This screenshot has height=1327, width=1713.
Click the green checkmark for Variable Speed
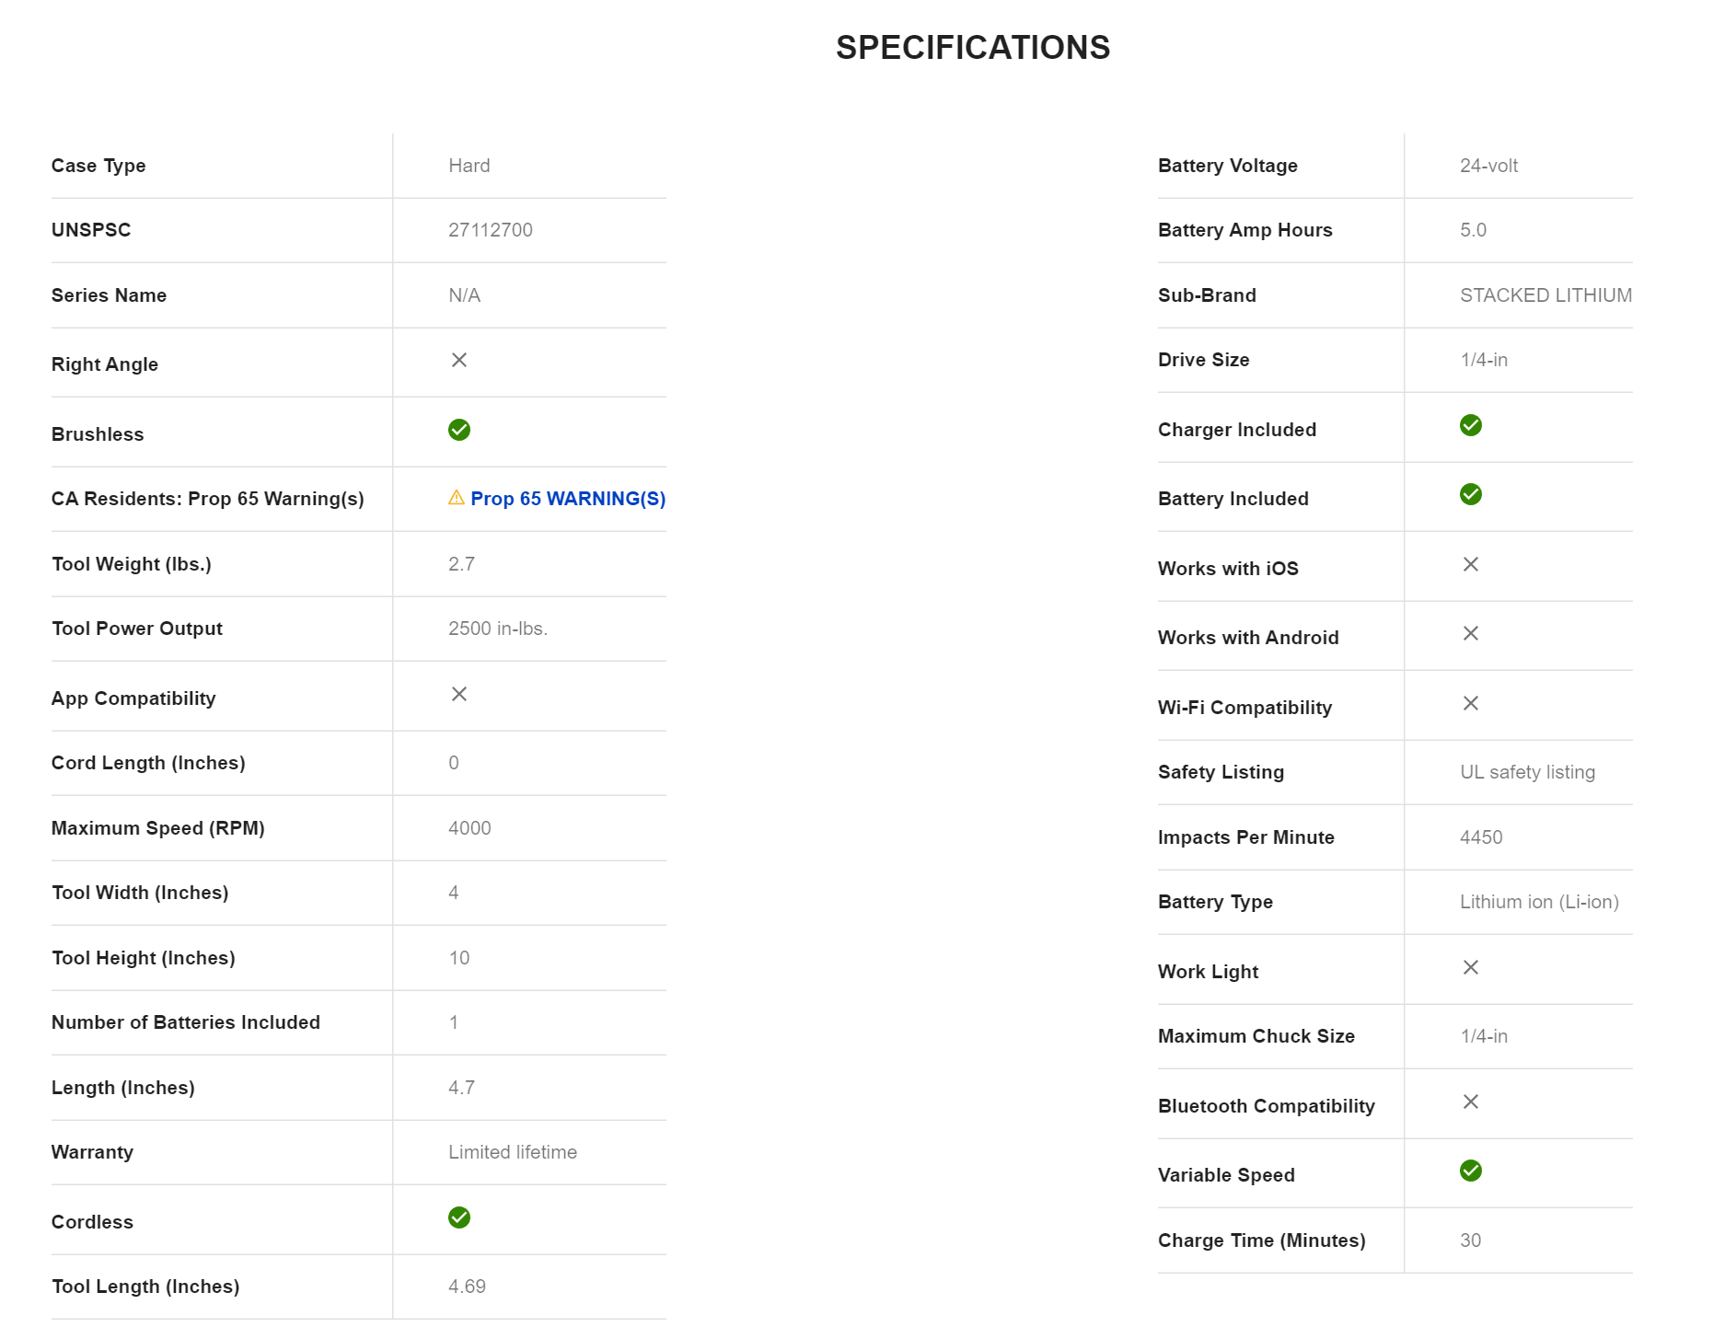click(x=1471, y=1171)
